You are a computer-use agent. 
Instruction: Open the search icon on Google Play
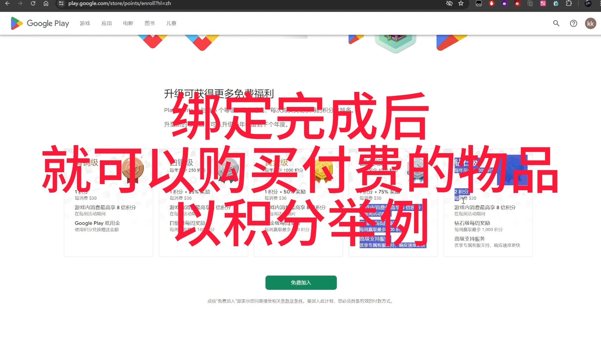tap(557, 23)
